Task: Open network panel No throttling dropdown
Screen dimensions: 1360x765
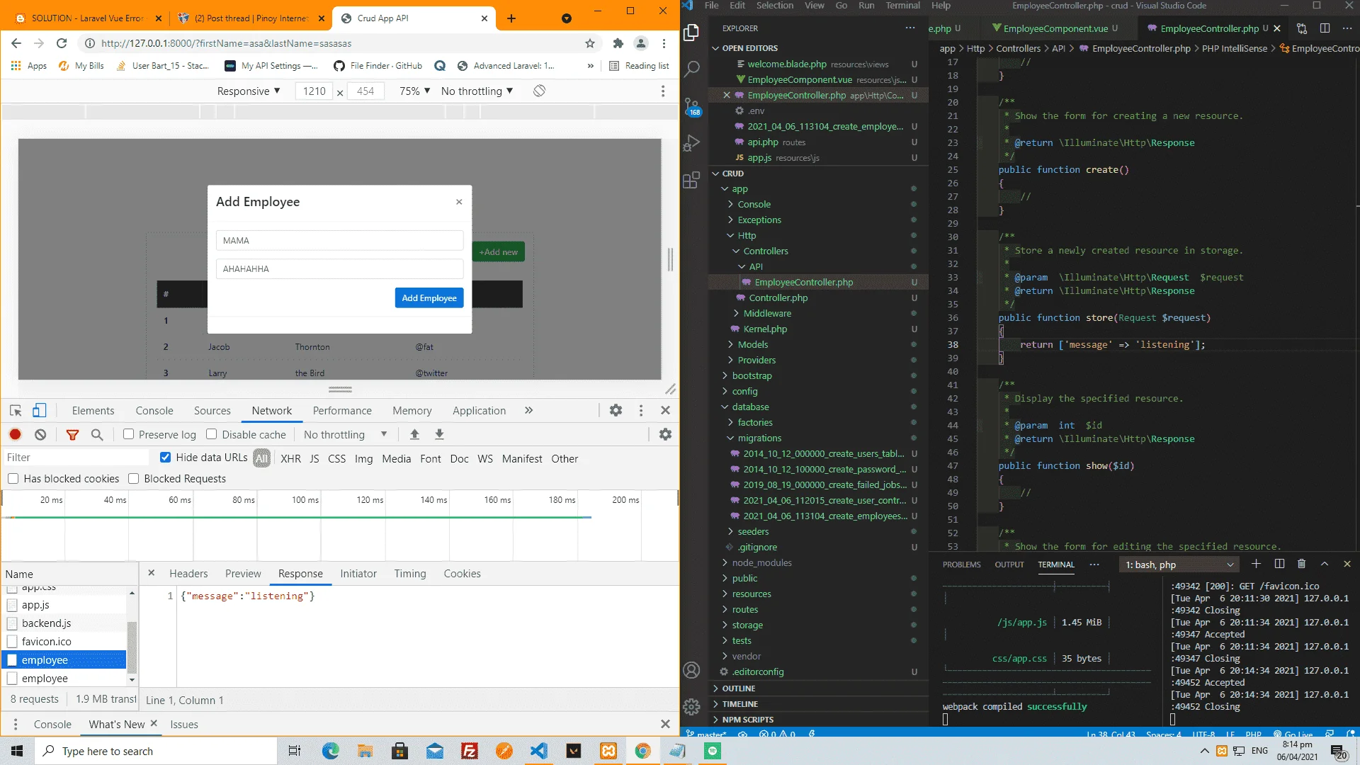Action: (x=346, y=434)
